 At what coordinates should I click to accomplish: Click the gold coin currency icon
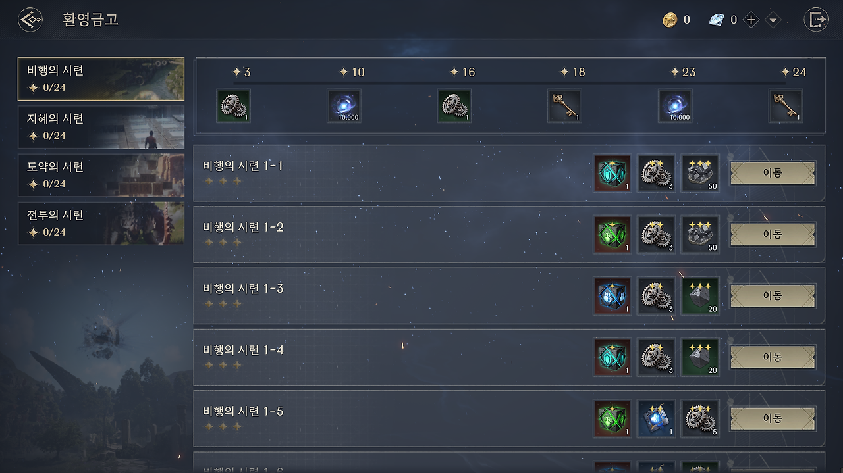(x=670, y=20)
